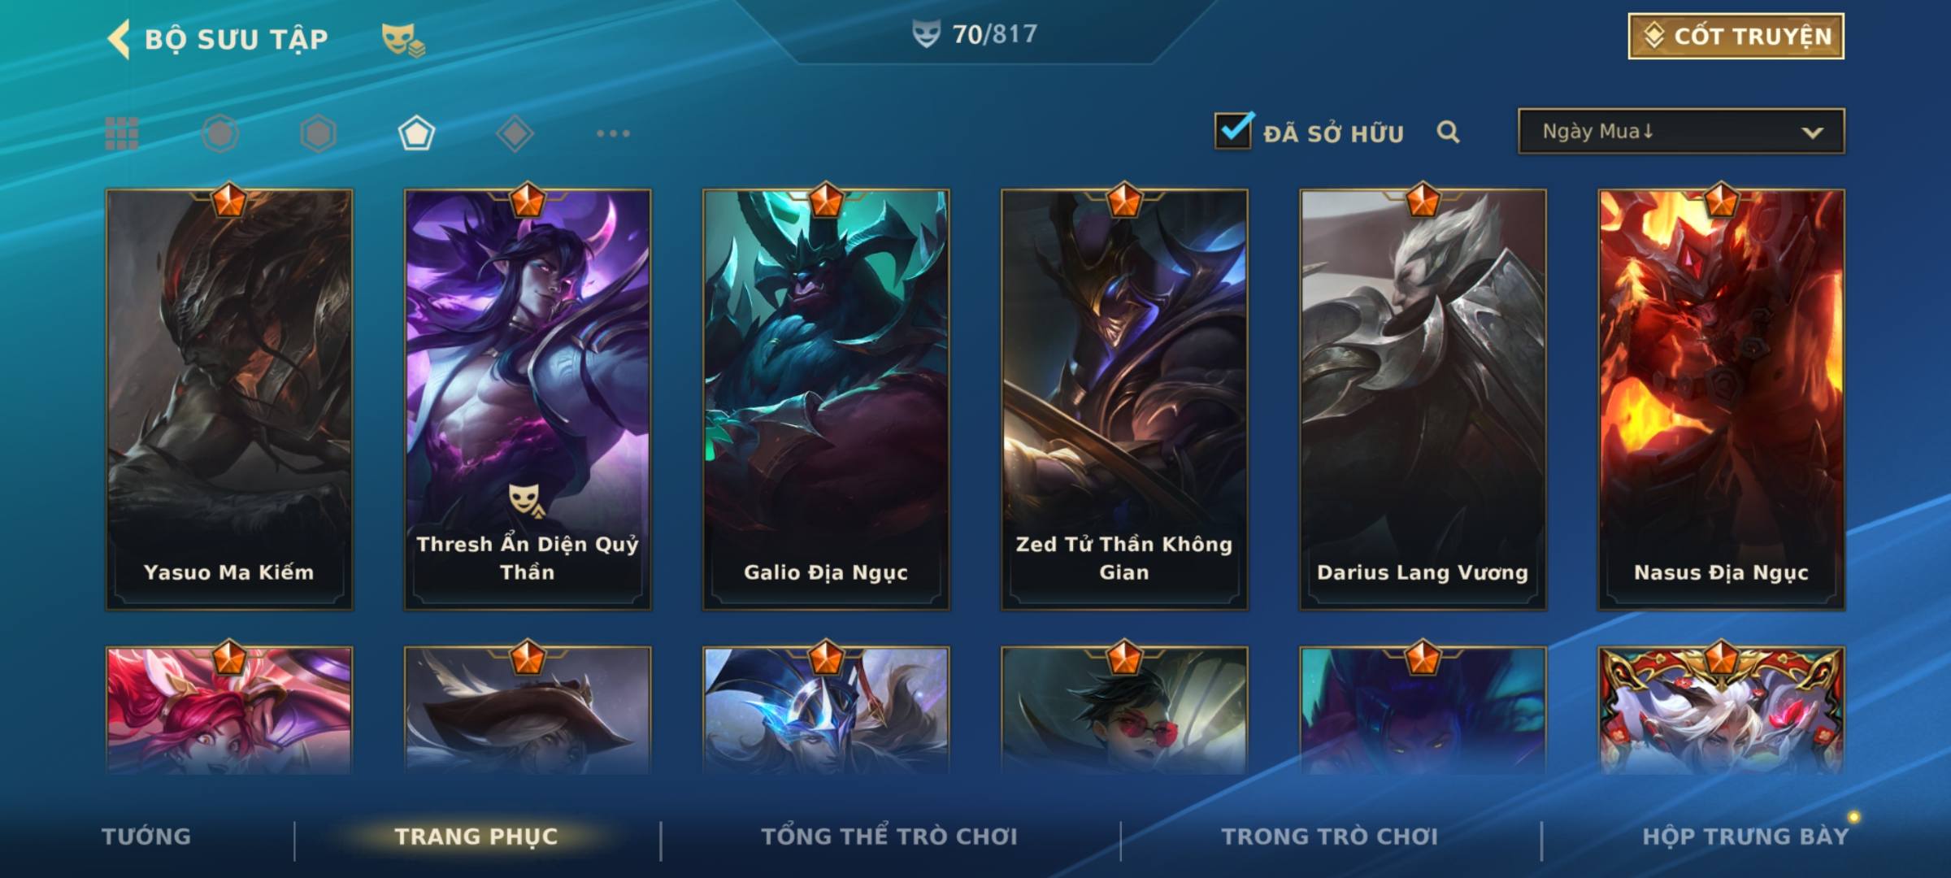Select Thresh Ẩn Diện Quỷ Thần skin
Screen dimensions: 1951x878
[x=528, y=399]
